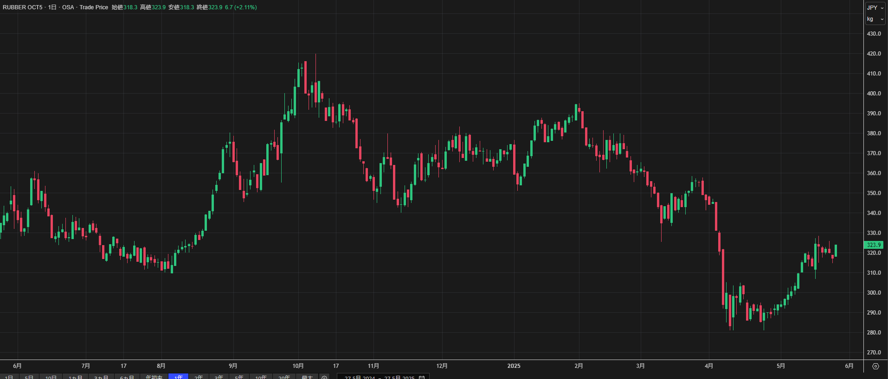Select the 年初来 year-to-date range
888x379 pixels.
[154, 377]
